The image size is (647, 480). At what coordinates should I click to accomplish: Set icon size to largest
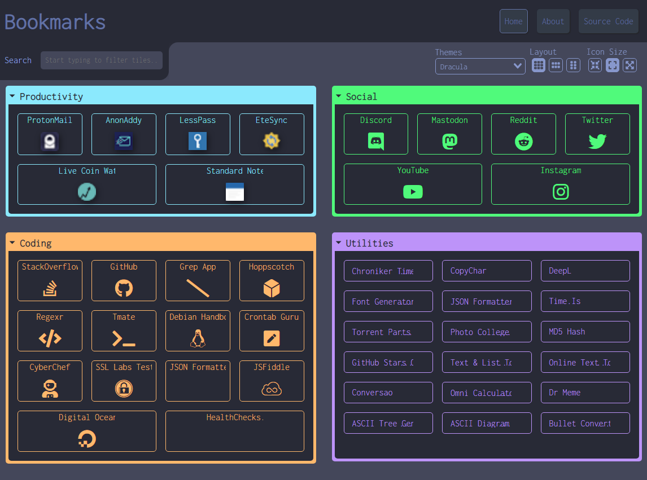point(629,65)
